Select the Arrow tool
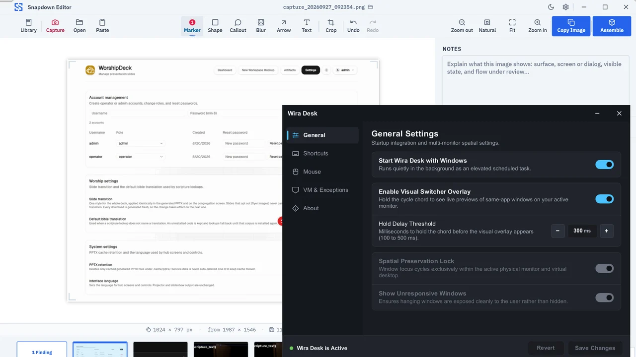Viewport: 636px width, 357px height. click(x=284, y=26)
